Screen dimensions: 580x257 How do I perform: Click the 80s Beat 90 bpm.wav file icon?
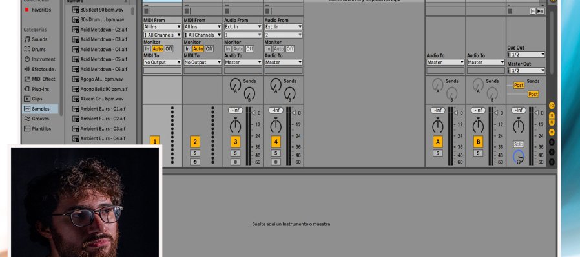[x=76, y=10]
